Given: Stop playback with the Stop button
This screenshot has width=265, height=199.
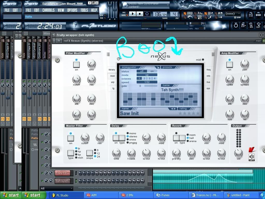Looking at the screenshot, I should click(x=139, y=14).
